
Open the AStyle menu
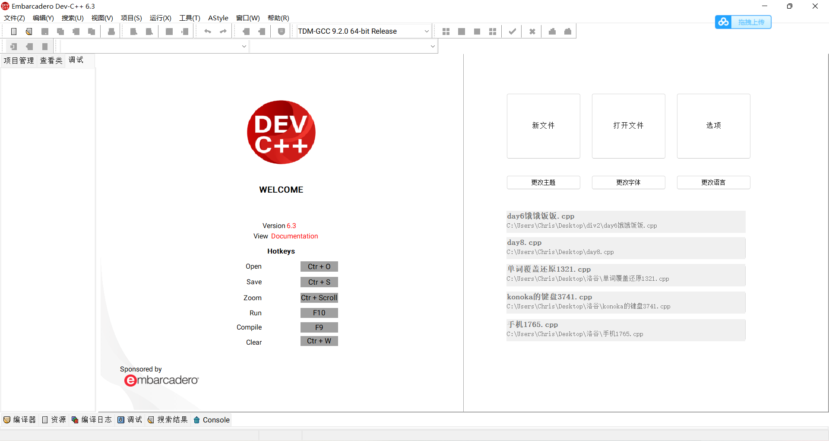pyautogui.click(x=218, y=18)
